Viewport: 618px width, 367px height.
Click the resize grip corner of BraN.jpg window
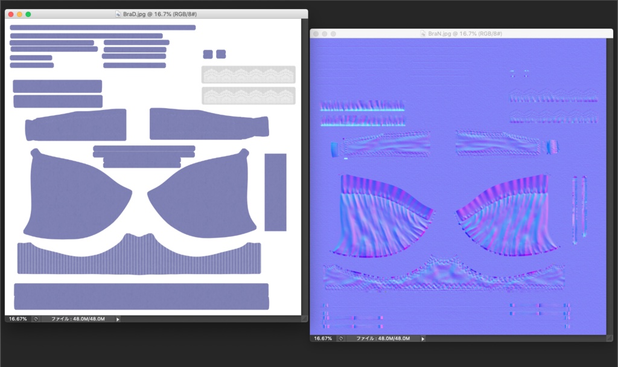point(610,338)
